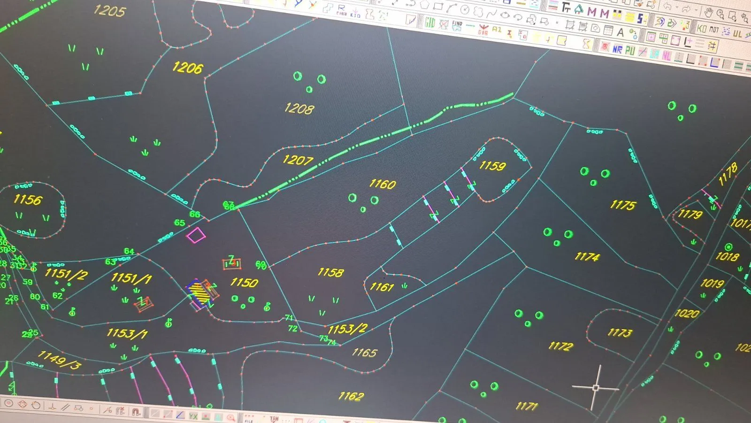Screen dimensions: 751x423
Task: Select the circle drawing tool
Action: 465,10
